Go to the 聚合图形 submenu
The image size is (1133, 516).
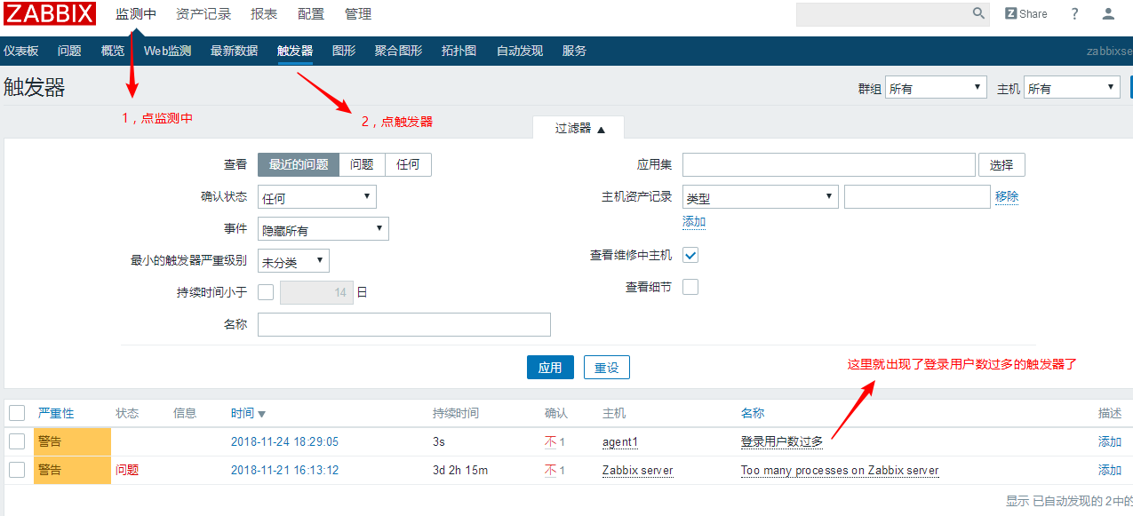[399, 52]
